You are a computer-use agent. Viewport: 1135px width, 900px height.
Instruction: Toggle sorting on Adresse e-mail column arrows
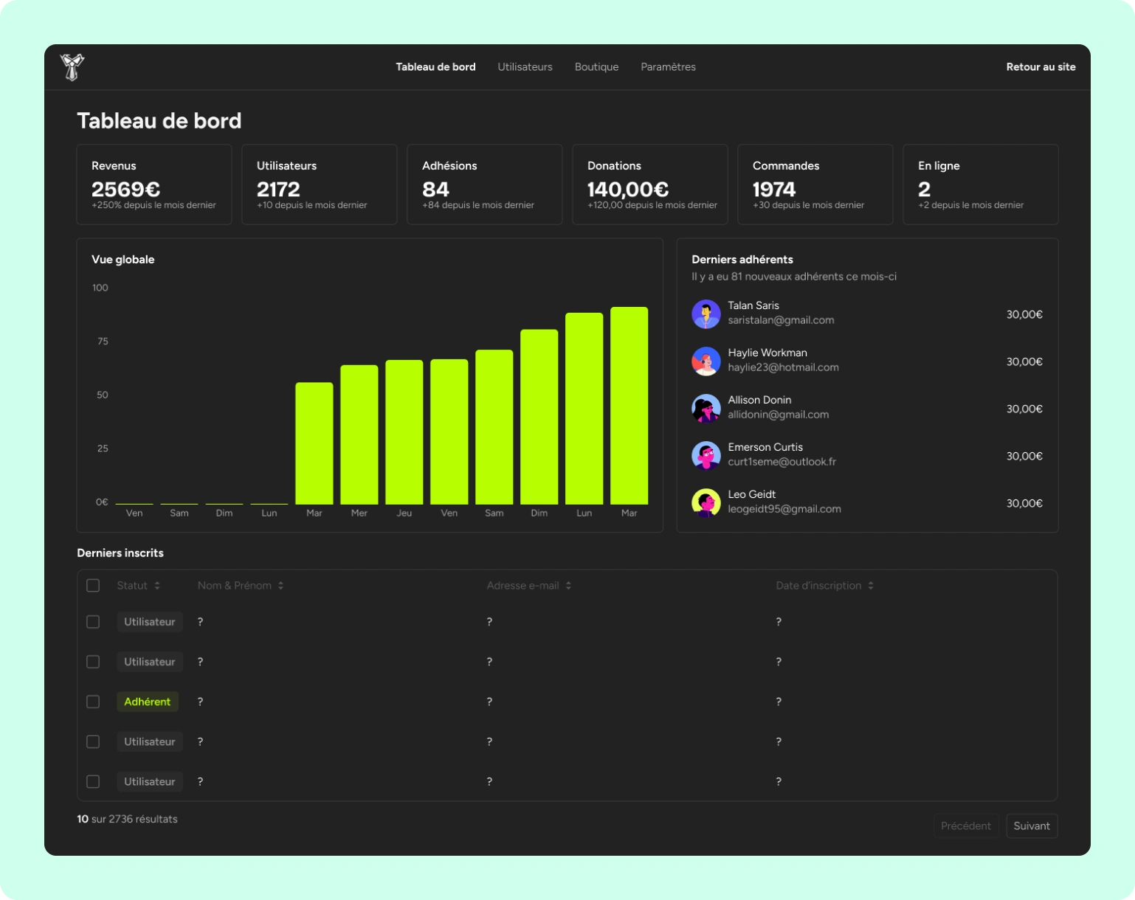tap(568, 586)
